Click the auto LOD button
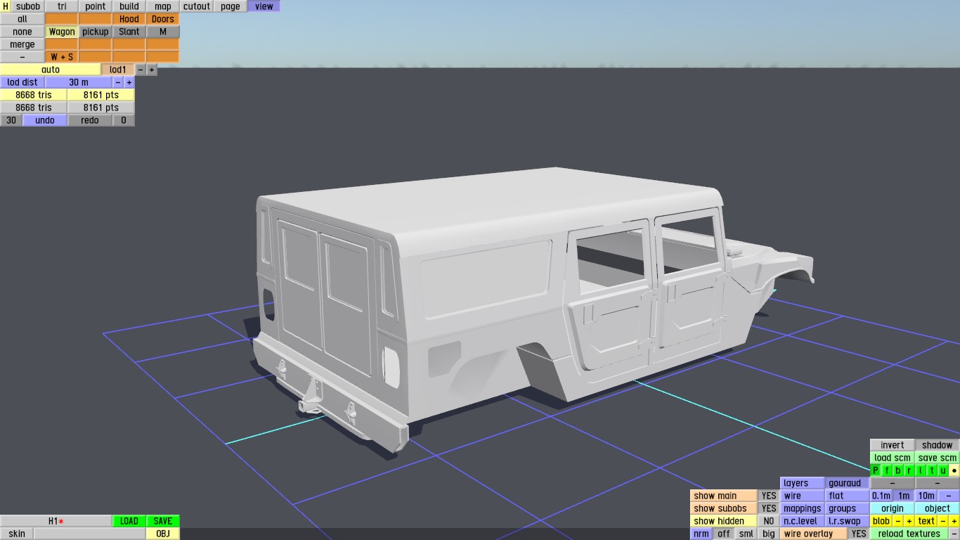Viewport: 960px width, 540px height. [51, 70]
